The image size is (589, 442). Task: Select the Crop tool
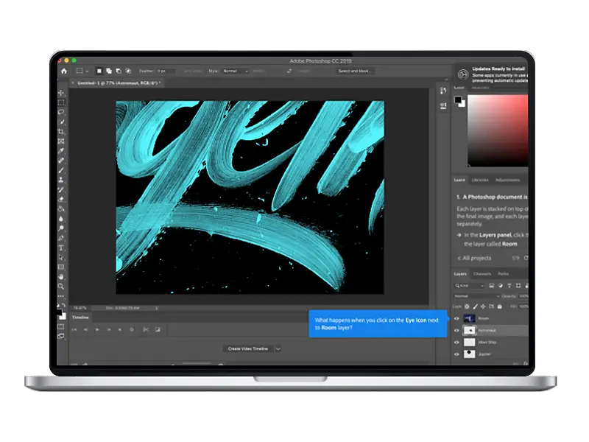(61, 132)
